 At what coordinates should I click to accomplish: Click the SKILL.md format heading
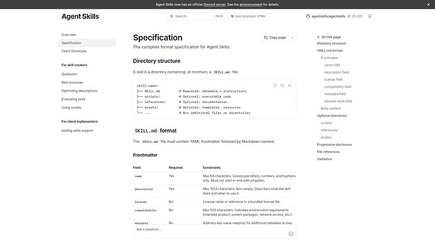pyautogui.click(x=155, y=131)
